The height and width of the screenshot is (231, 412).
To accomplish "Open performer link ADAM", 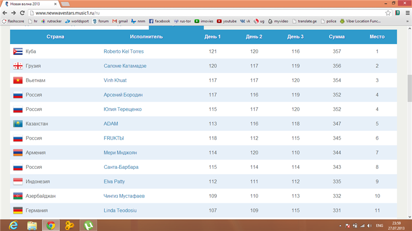I will coord(111,124).
